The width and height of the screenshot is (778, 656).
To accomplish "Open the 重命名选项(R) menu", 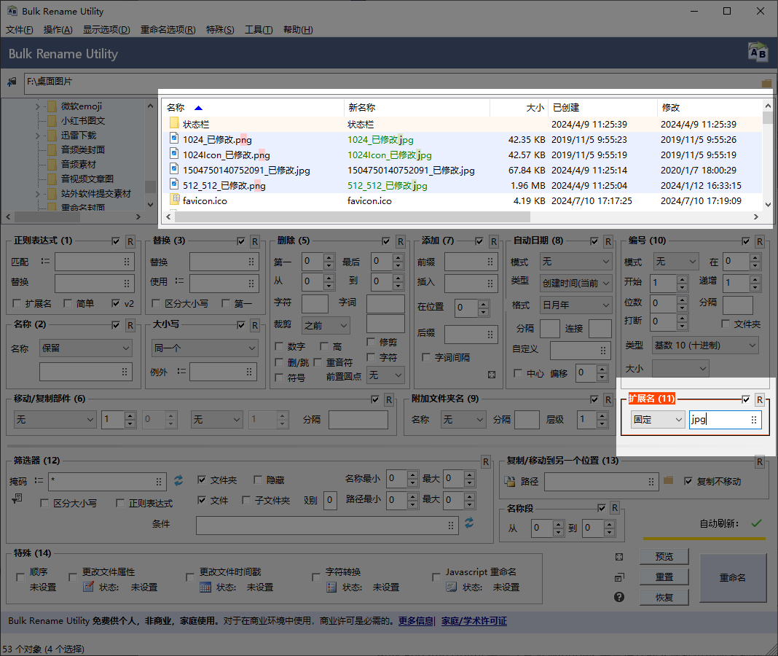I will pyautogui.click(x=168, y=30).
